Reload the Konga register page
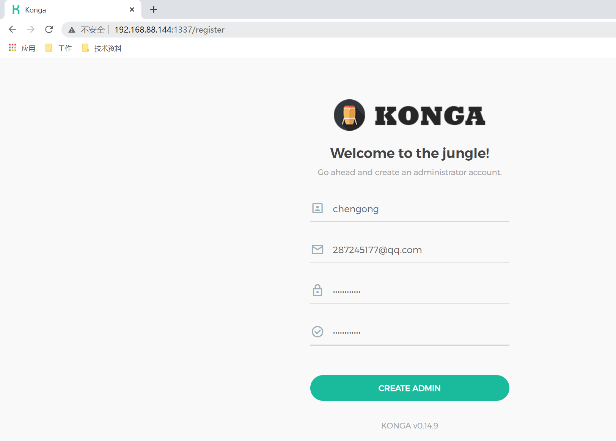 tap(49, 30)
